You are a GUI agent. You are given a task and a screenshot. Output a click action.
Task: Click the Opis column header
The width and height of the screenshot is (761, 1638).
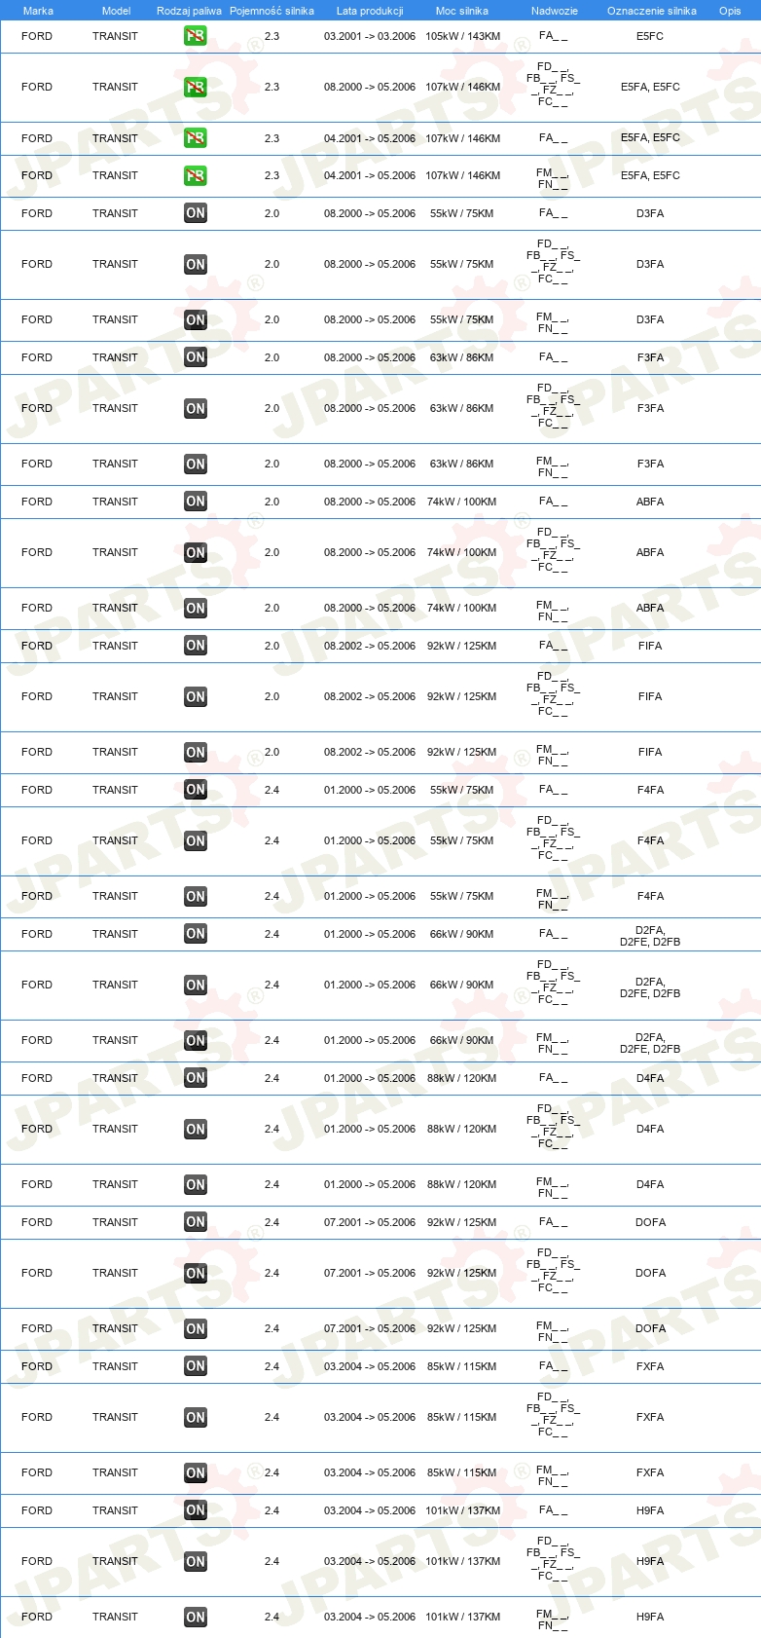(x=730, y=11)
